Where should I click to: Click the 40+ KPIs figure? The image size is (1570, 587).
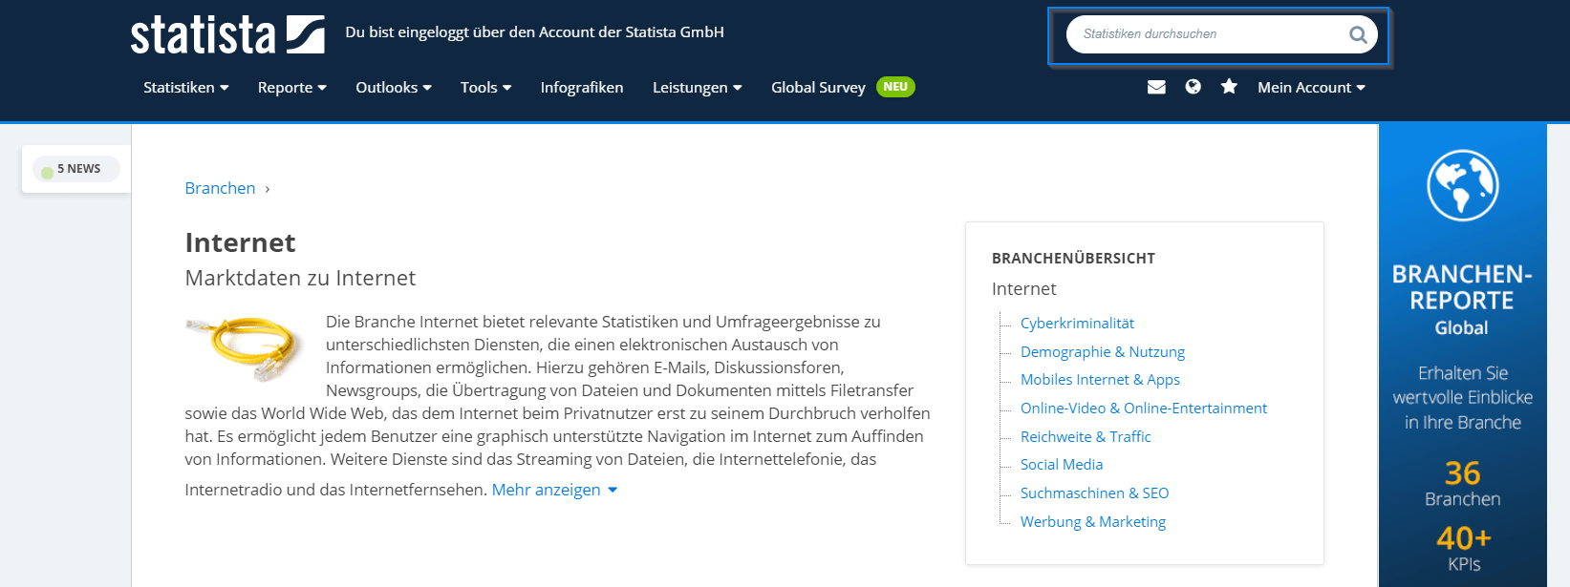tap(1463, 549)
